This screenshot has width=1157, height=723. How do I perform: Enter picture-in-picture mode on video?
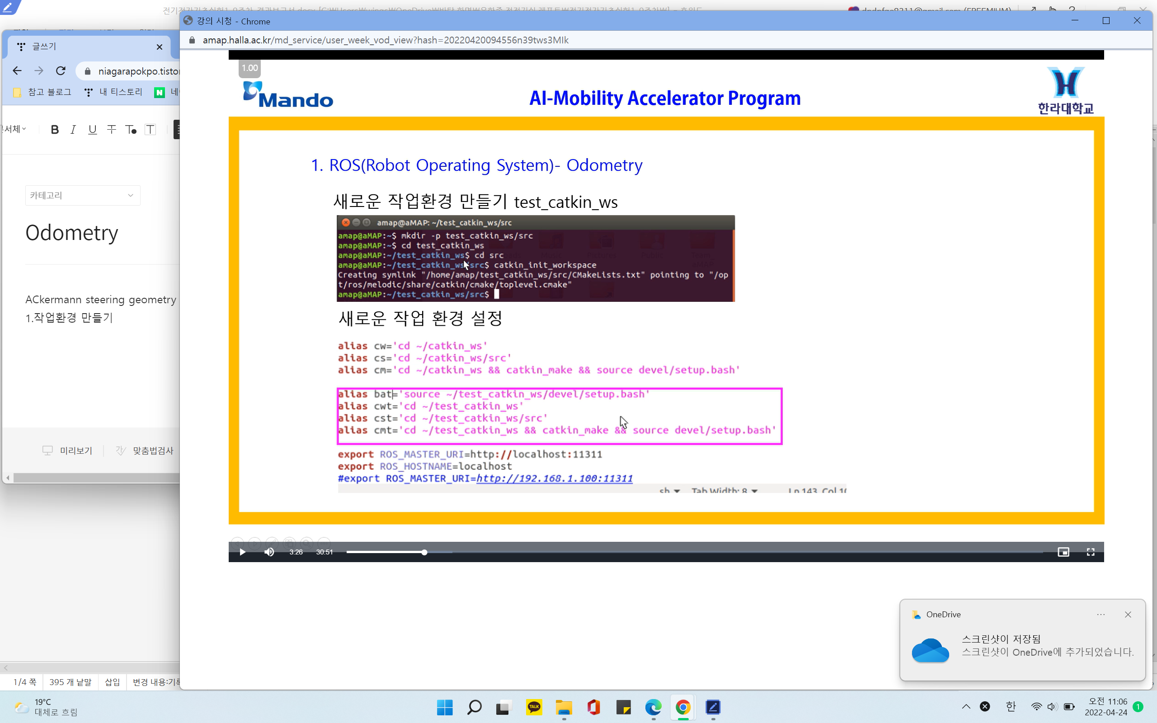1063,552
